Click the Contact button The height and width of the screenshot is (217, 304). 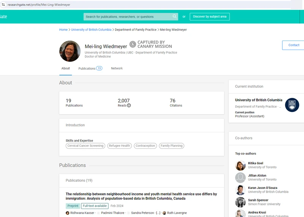pyautogui.click(x=293, y=45)
